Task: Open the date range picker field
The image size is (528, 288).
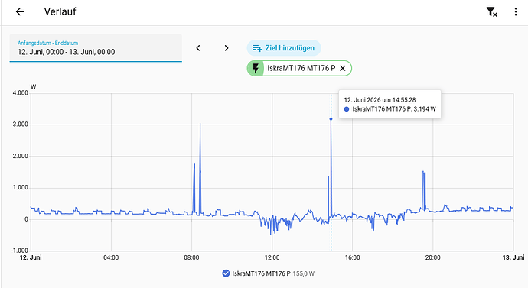Action: [96, 48]
